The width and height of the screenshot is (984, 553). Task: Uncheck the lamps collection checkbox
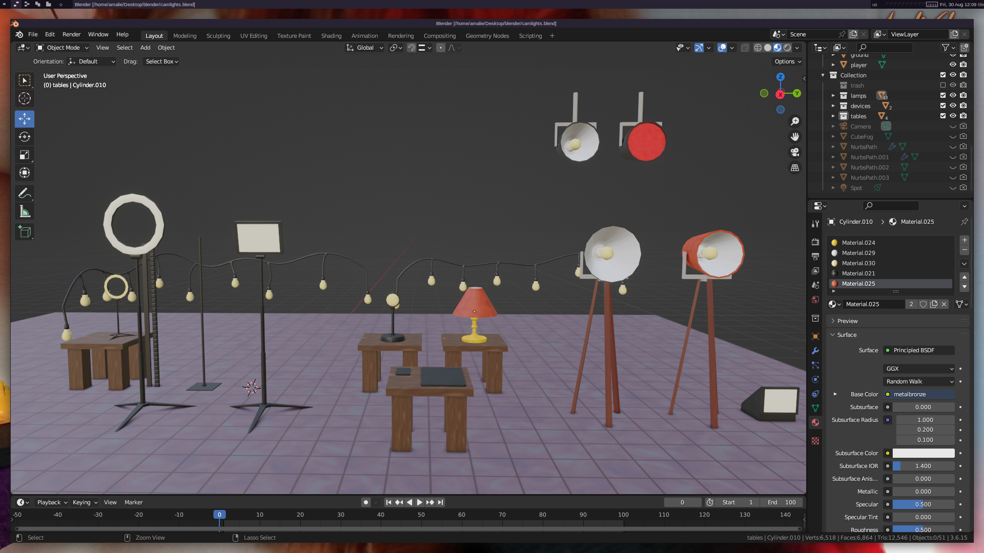943,95
